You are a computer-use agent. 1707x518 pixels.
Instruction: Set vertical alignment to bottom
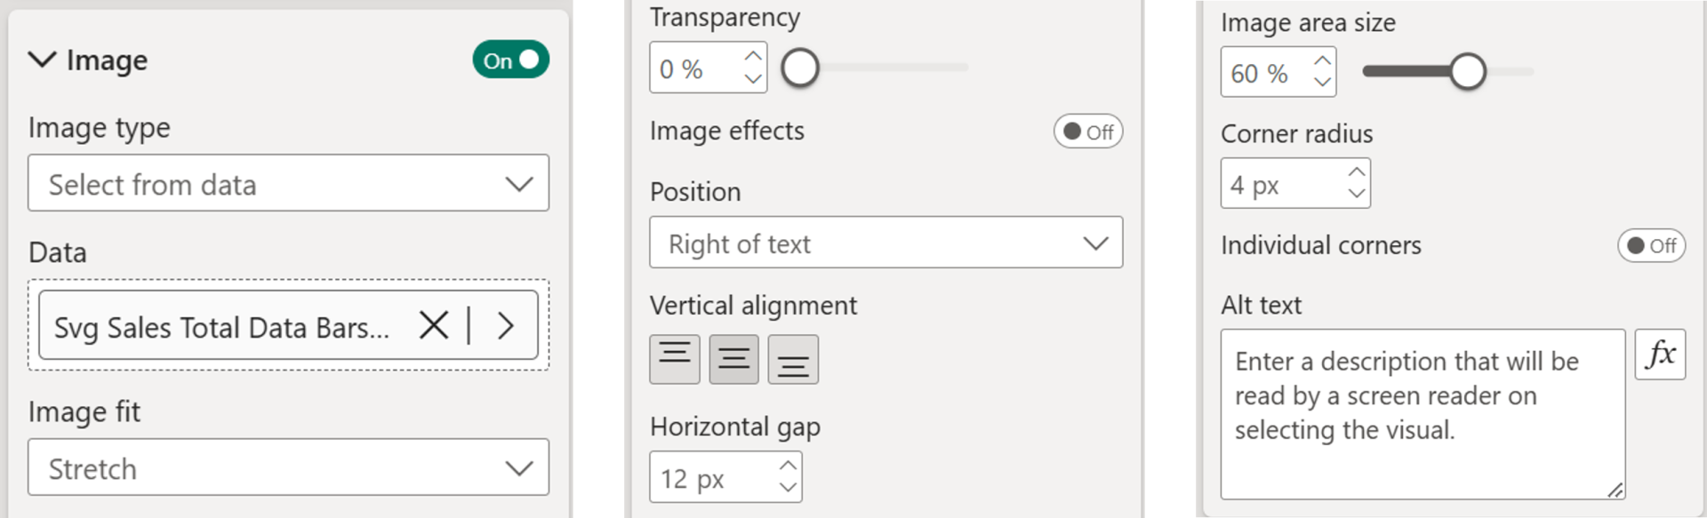793,359
